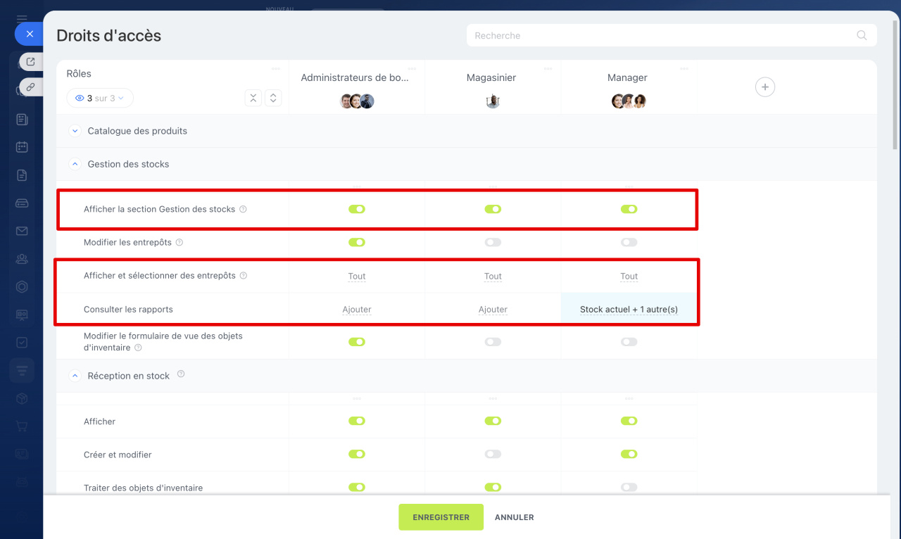901x539 pixels.
Task: Enable Créer et modifier for Magasinier
Action: tap(493, 455)
